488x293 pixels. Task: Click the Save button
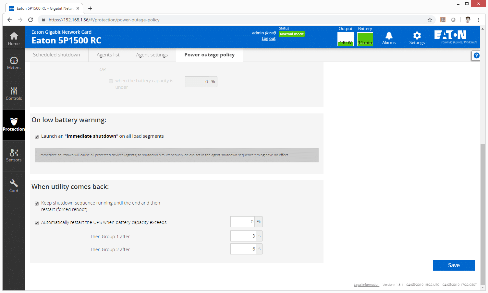tap(454, 265)
